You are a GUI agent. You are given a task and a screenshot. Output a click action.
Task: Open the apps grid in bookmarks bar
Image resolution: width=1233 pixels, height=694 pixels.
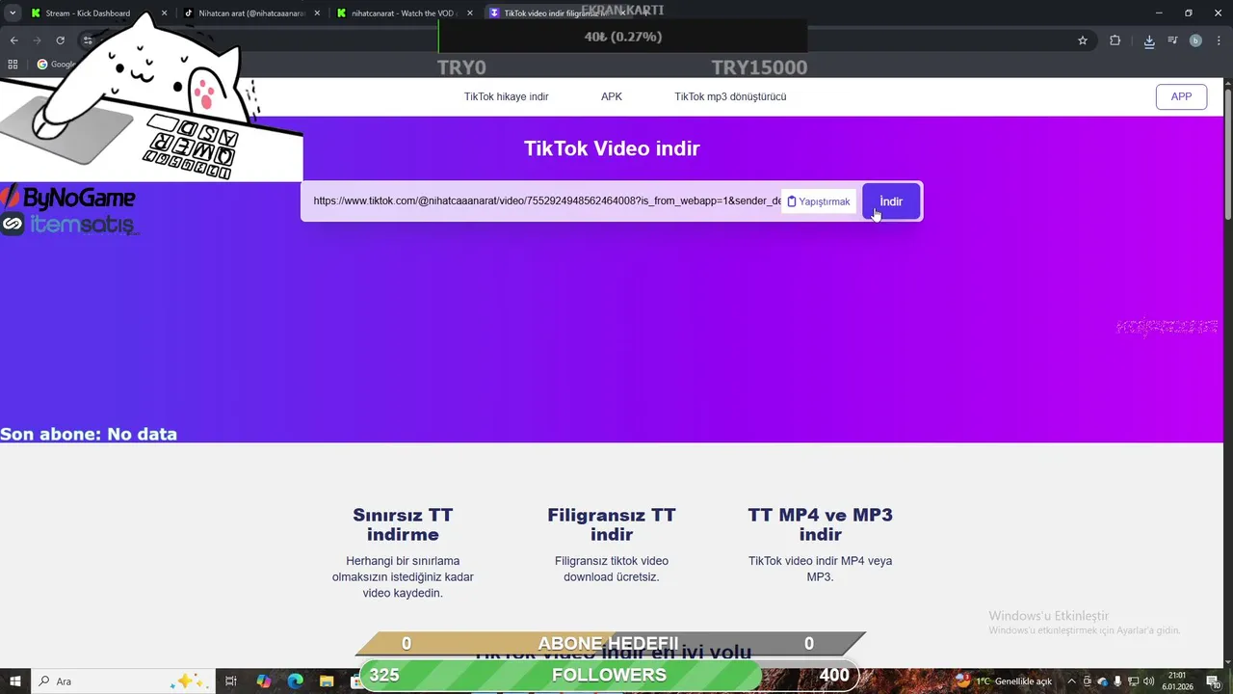(13, 65)
